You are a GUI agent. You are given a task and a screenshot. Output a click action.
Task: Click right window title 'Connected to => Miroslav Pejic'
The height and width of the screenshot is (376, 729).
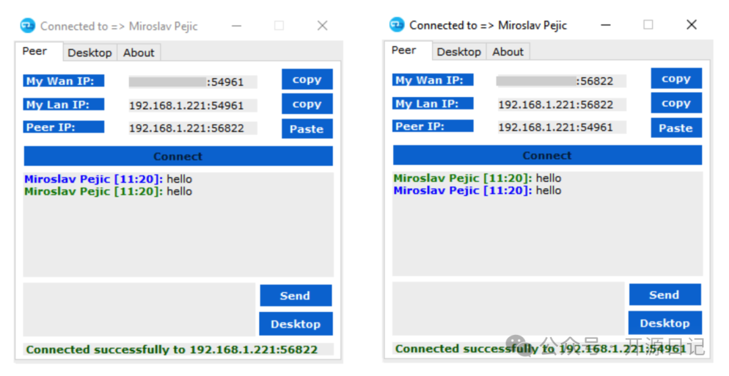coord(488,25)
